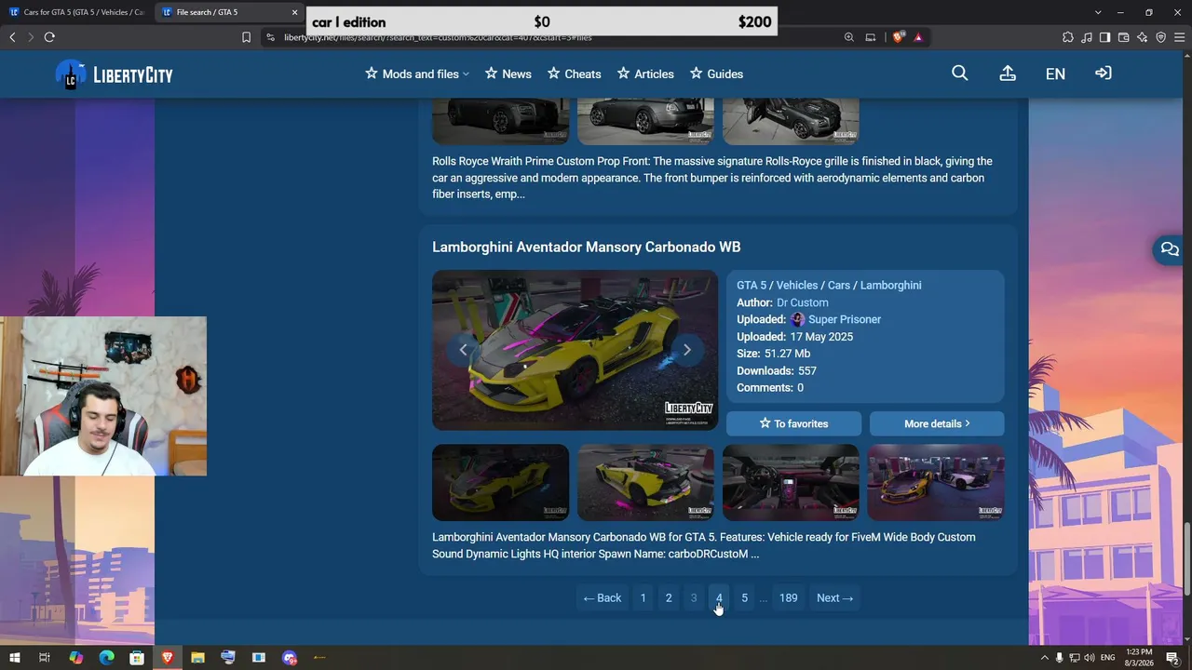
Task: Open the GTA 5 breadcrumb link
Action: (752, 286)
